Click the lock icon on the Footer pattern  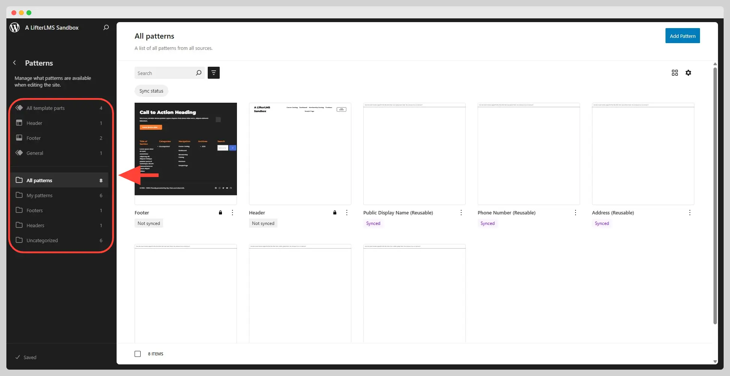tap(220, 213)
